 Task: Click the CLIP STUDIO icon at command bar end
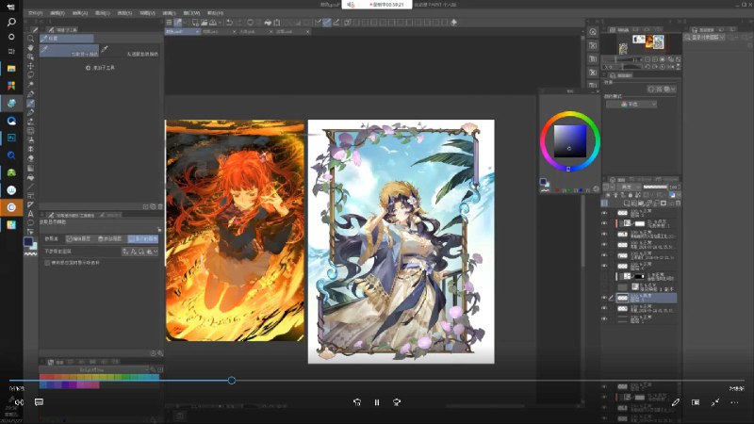453,23
